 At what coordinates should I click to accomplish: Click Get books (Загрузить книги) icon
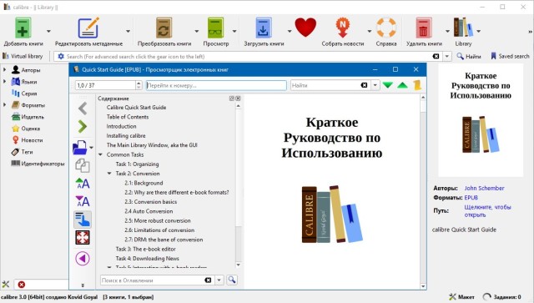point(264,28)
